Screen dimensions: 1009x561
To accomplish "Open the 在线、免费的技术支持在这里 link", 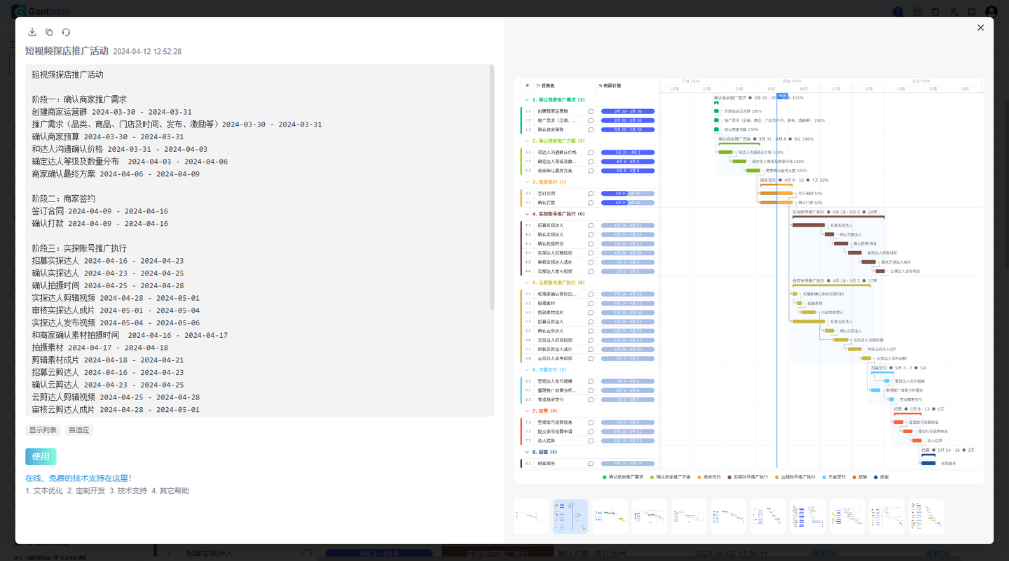I will [78, 478].
